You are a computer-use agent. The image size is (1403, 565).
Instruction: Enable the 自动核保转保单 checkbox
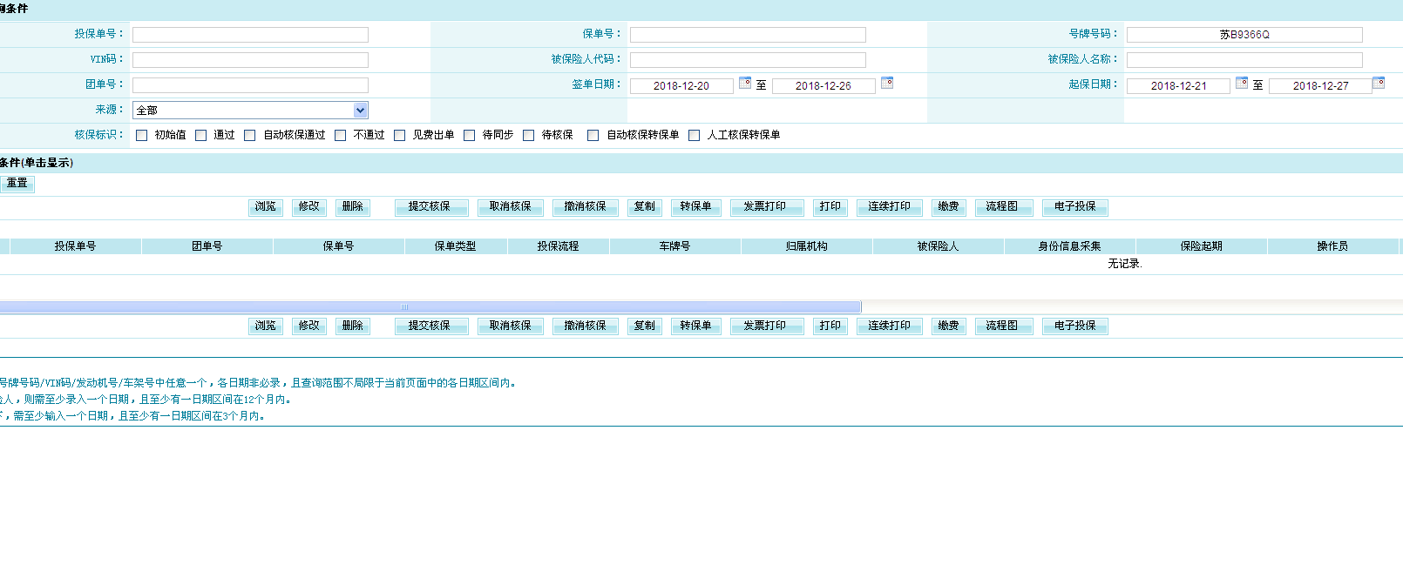point(593,135)
